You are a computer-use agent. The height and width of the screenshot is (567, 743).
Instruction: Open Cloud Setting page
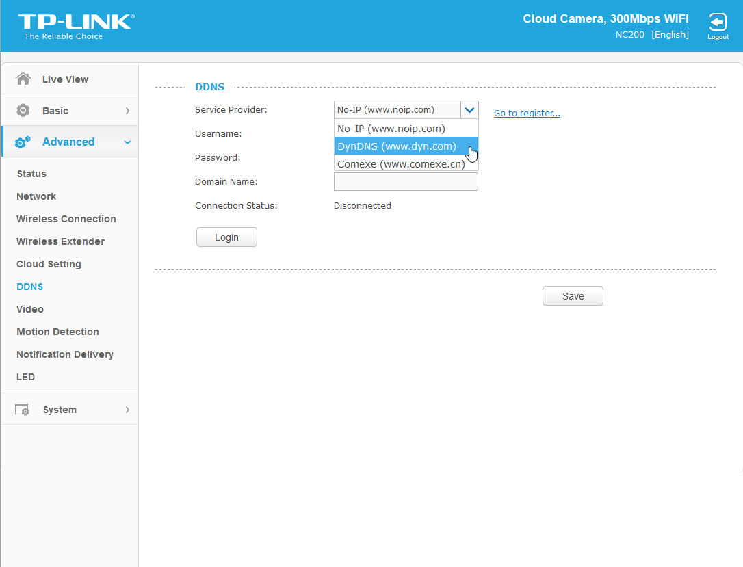pos(49,264)
